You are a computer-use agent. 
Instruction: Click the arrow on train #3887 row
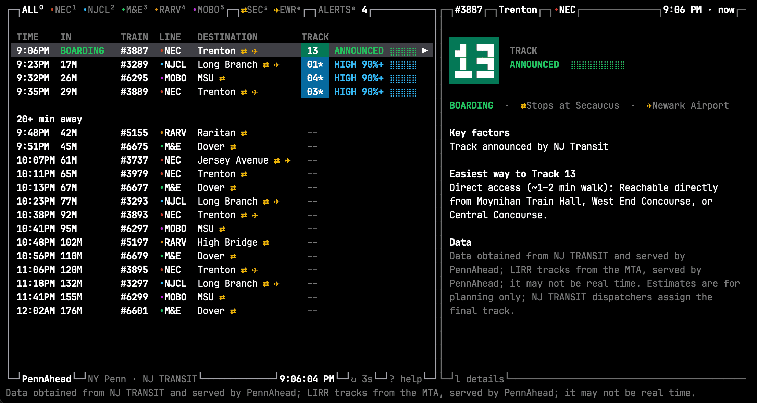tap(425, 51)
